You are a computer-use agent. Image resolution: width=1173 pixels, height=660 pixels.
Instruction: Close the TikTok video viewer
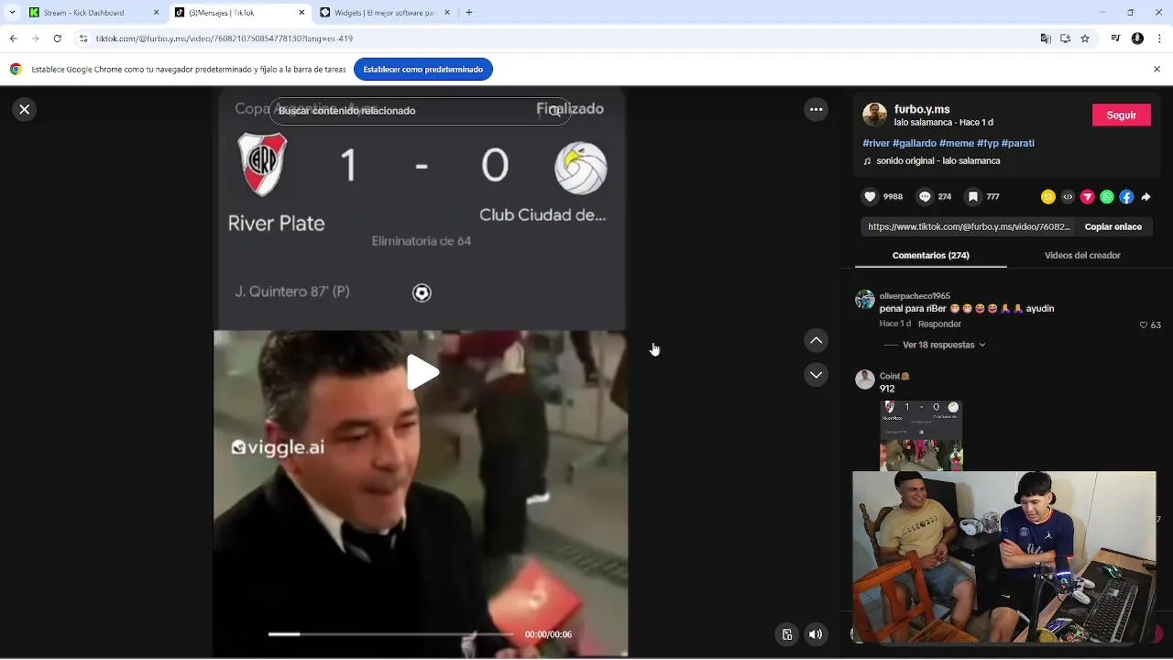click(24, 109)
